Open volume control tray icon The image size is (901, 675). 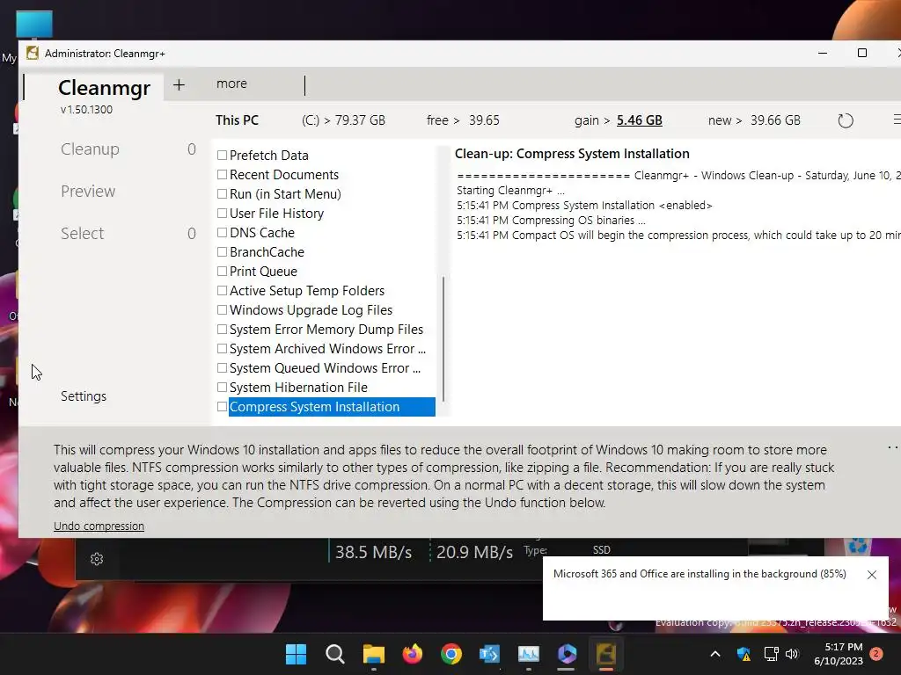click(792, 654)
